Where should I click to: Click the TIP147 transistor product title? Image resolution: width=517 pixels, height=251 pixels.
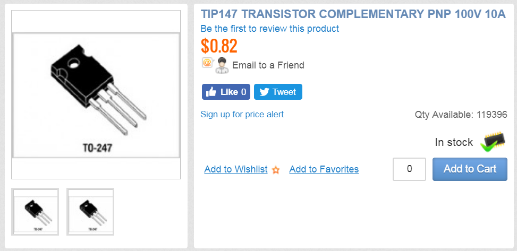point(353,14)
